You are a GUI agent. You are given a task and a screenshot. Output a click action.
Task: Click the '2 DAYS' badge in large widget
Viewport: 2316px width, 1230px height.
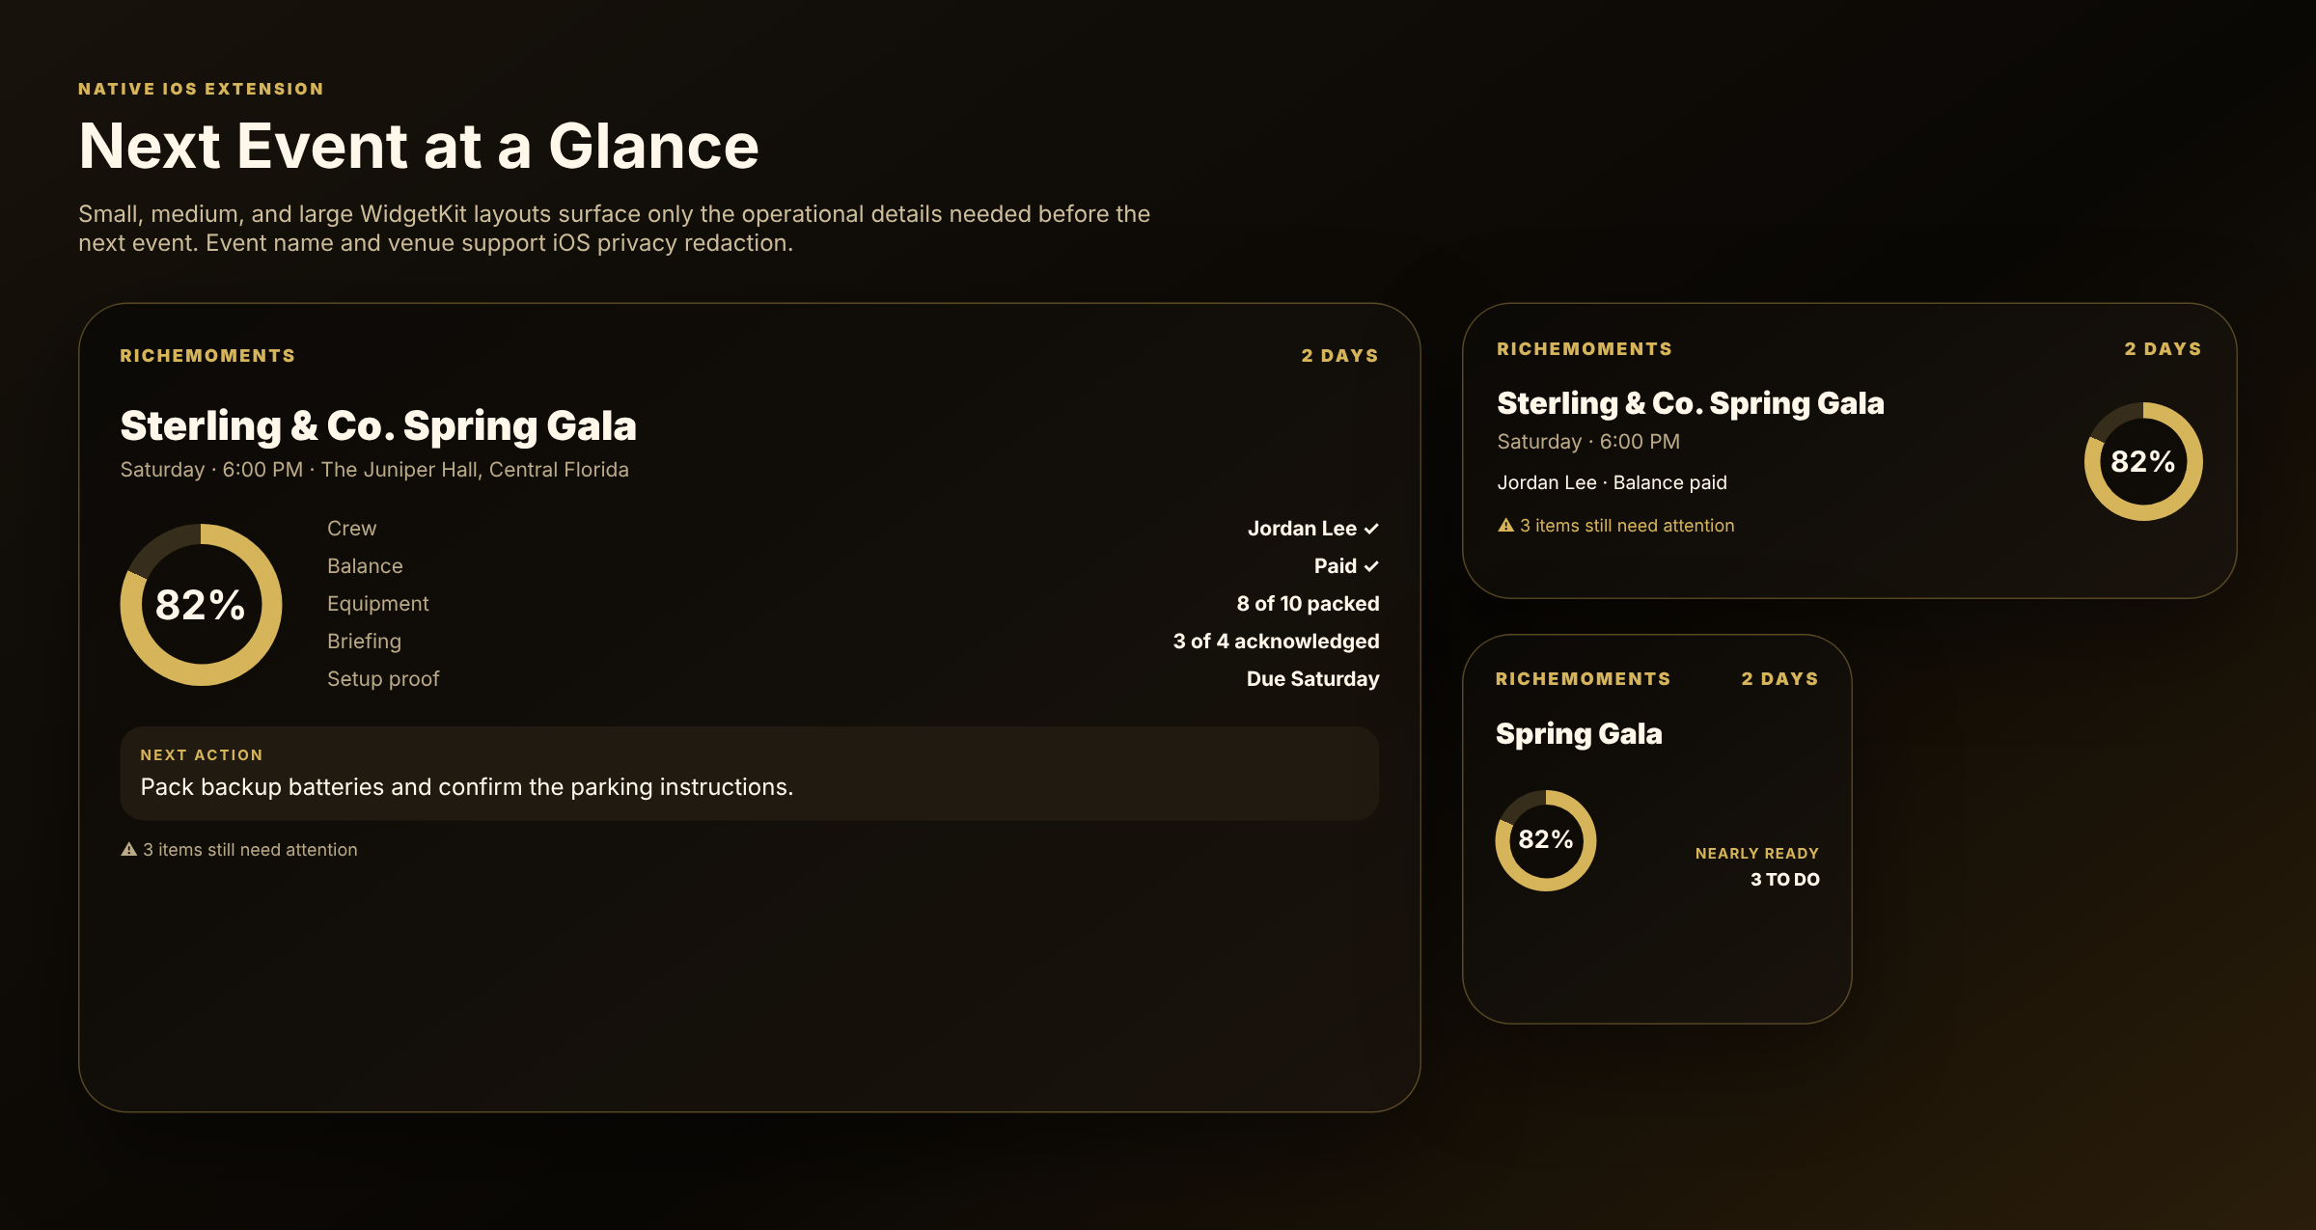pos(1339,356)
